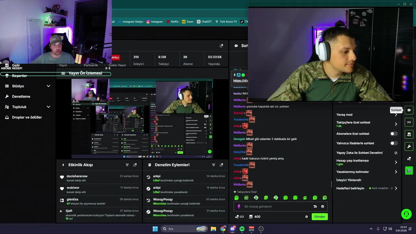Pop out the stream stats panel
This screenshot has height=234, width=416.
click(221, 46)
